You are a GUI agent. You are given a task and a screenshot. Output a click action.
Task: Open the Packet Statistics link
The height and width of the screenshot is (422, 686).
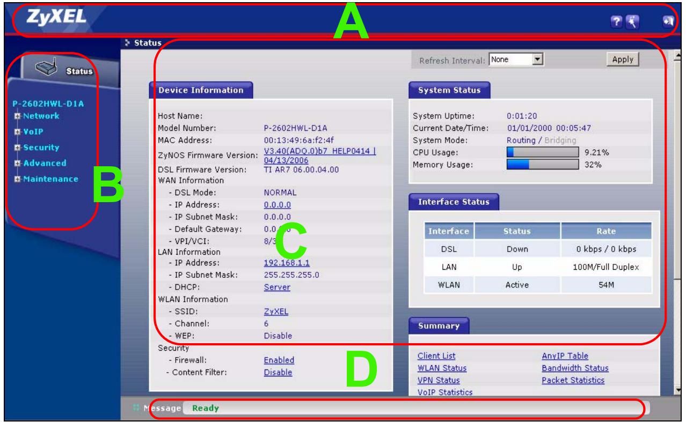pos(573,380)
